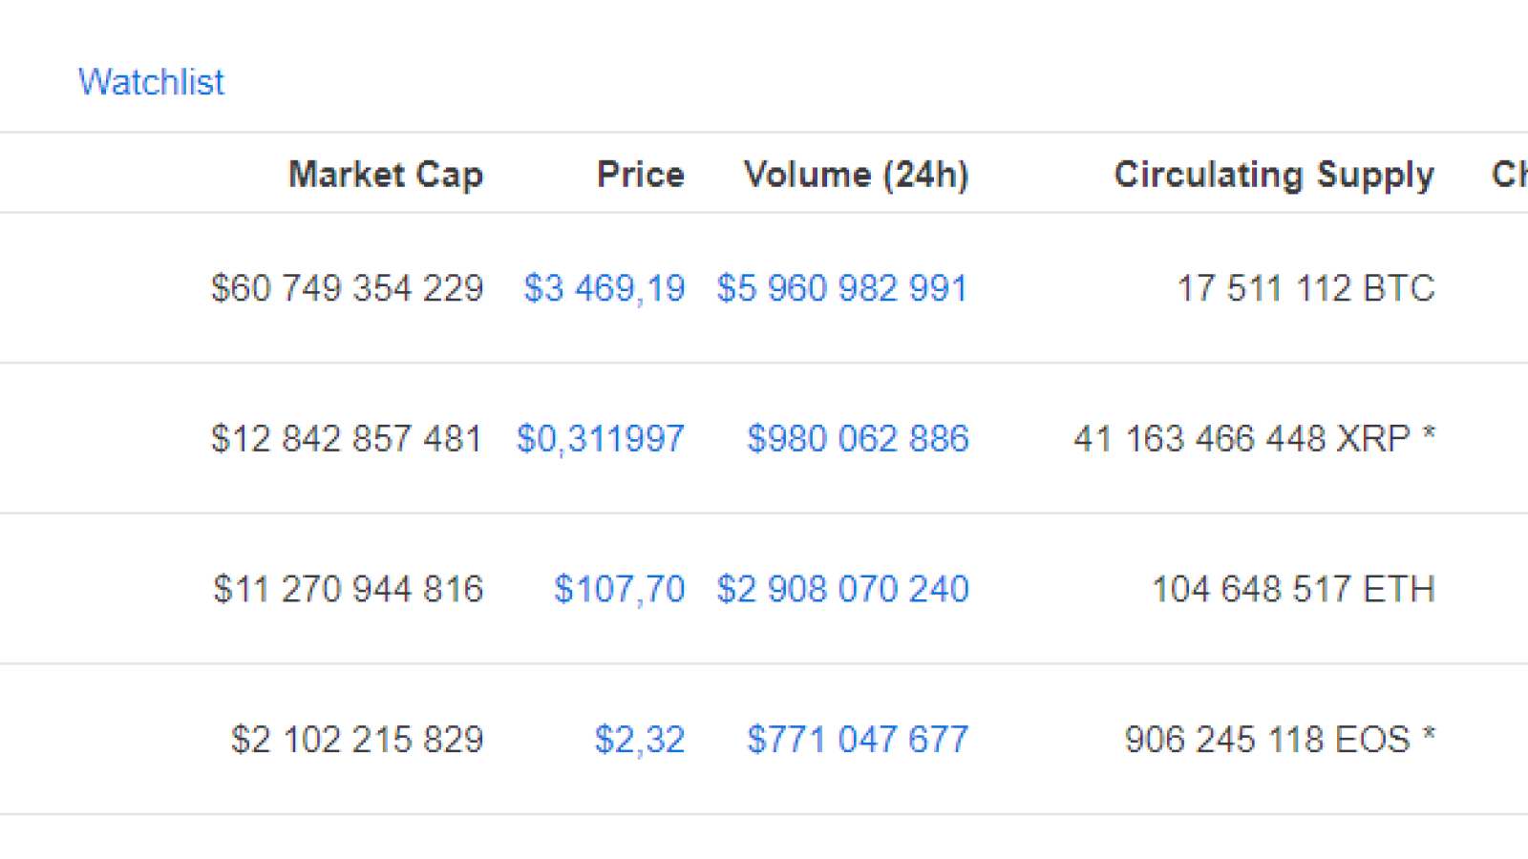The height and width of the screenshot is (859, 1528).
Task: Open the Watchlist link
Action: tap(151, 82)
